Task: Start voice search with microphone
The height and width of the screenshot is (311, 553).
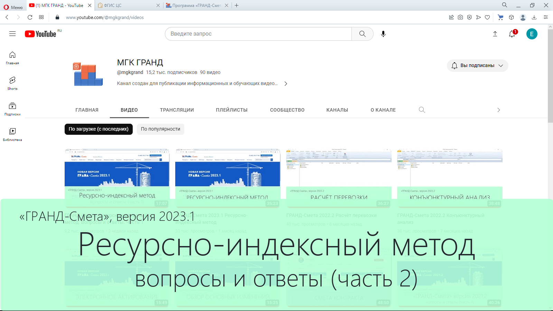Action: (x=383, y=34)
